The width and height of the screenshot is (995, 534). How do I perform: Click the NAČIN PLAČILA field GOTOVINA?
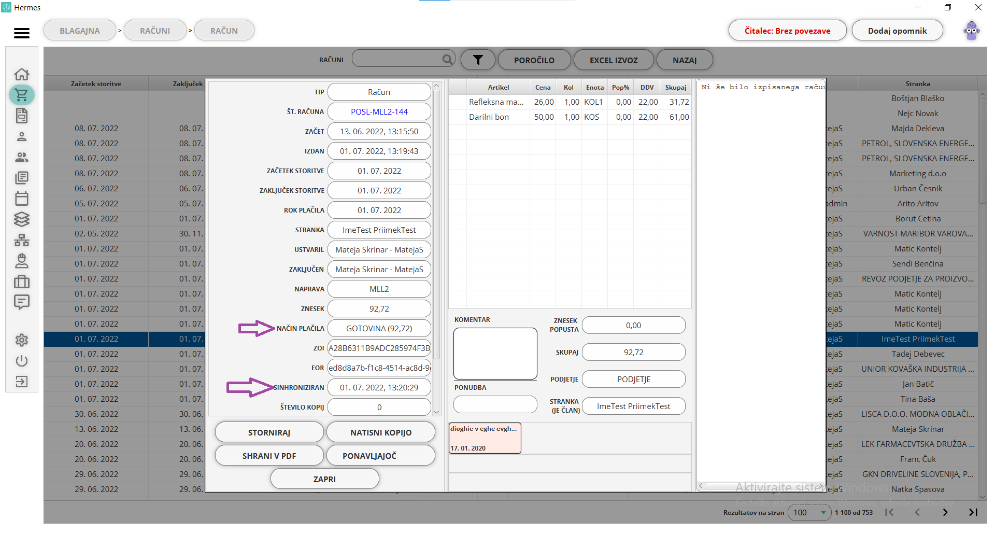point(379,328)
